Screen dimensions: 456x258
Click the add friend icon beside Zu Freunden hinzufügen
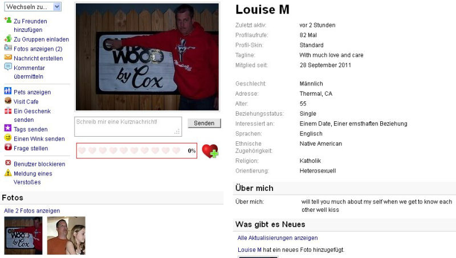(8, 20)
